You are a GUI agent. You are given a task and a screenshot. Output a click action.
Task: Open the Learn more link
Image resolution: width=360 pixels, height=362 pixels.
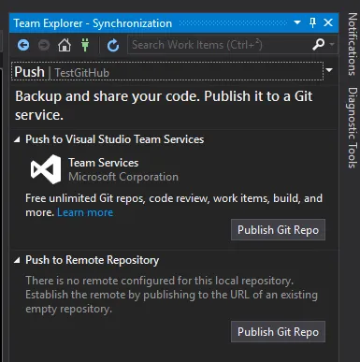pyautogui.click(x=85, y=212)
